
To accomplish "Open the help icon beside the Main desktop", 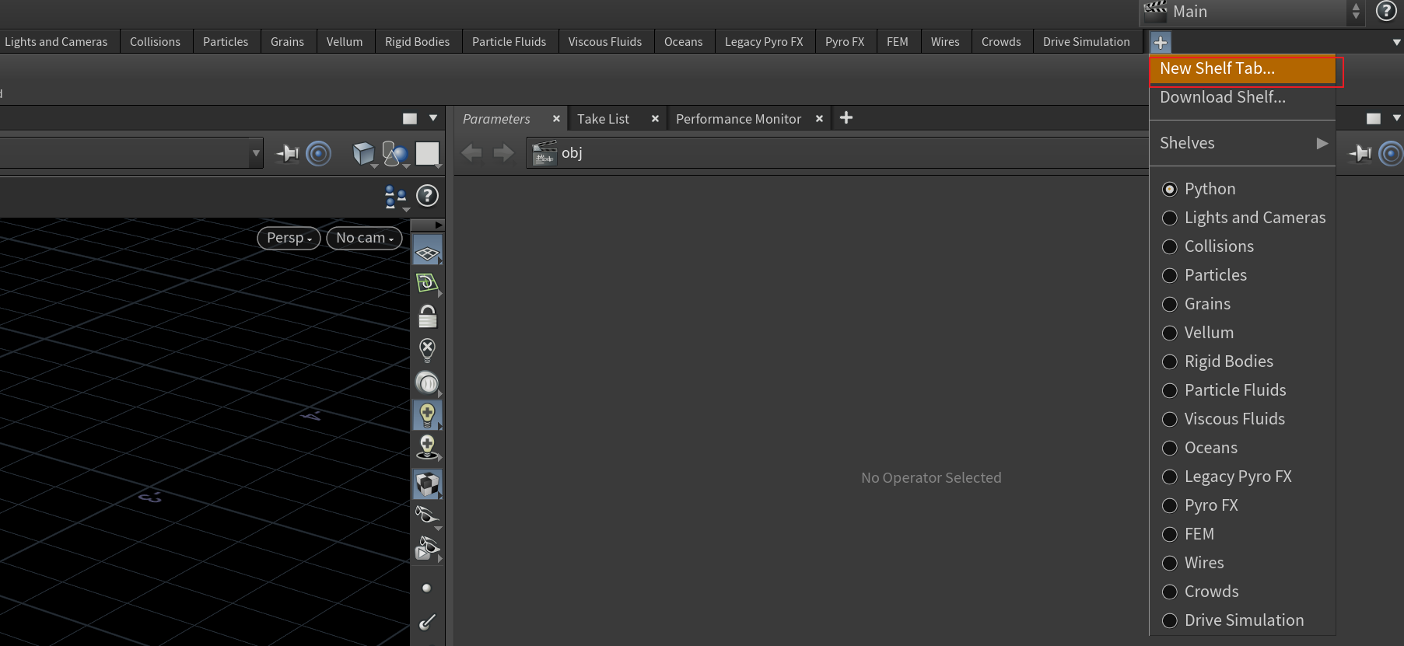I will point(1386,11).
